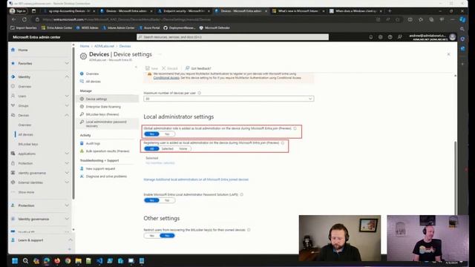Click the Edge sidebar search icon

pos(462,29)
